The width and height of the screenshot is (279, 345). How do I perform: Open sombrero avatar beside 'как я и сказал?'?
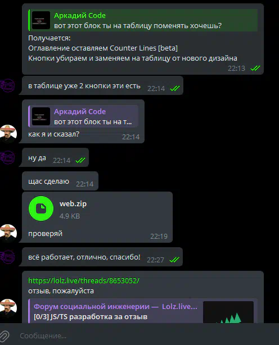8,134
